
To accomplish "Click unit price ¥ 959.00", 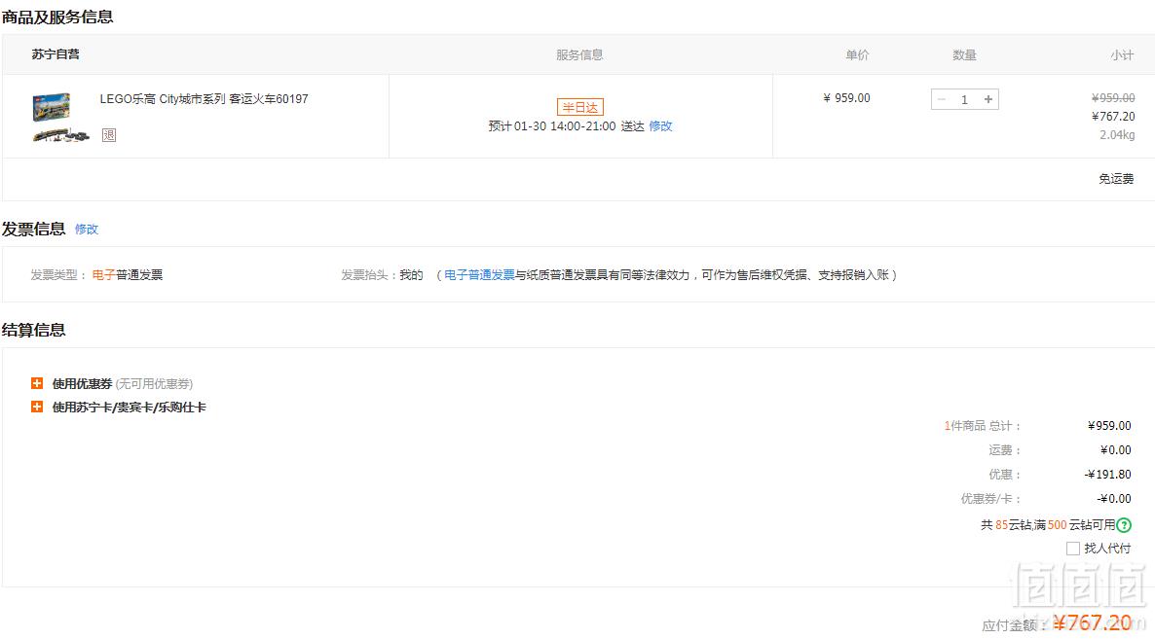I will click(x=846, y=98).
